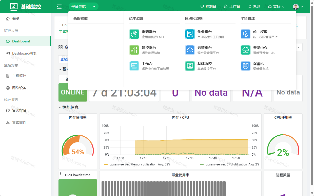Click the 工作台 home icon in header
This screenshot has width=314, height=196.
(226, 6)
